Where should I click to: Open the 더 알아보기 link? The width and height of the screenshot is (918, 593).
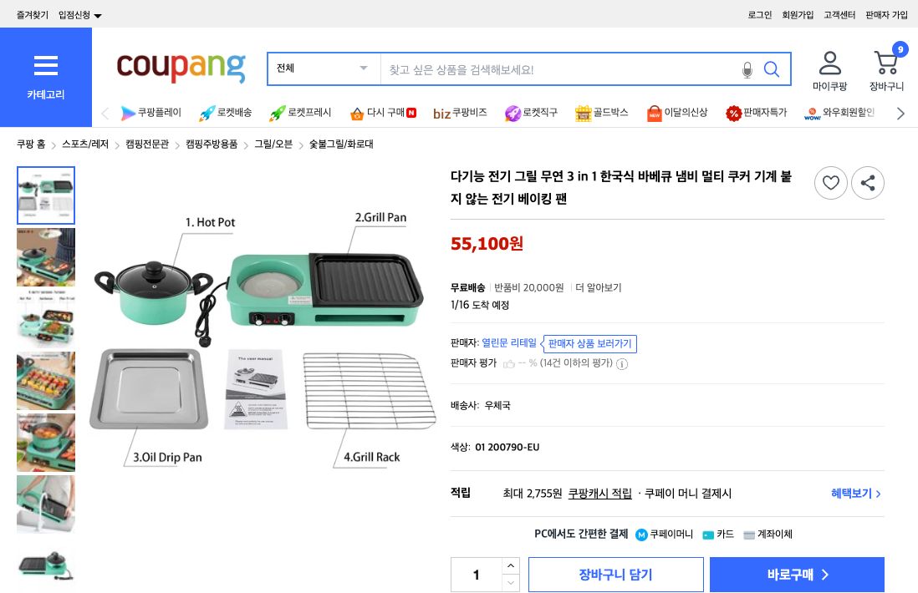(597, 287)
